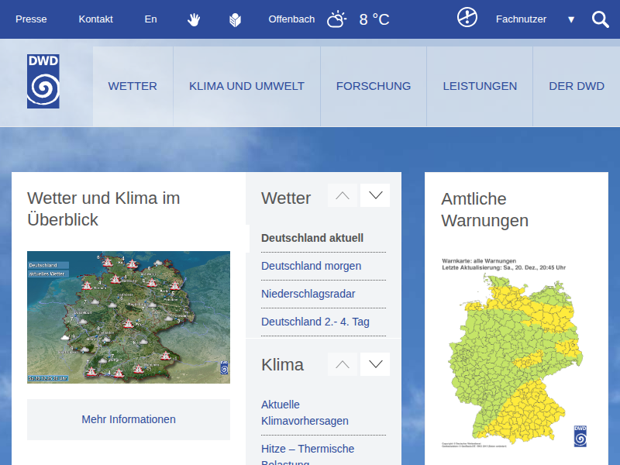This screenshot has width=620, height=465.
Task: Expand the Klima list with the down chevron
Action: pyautogui.click(x=375, y=363)
